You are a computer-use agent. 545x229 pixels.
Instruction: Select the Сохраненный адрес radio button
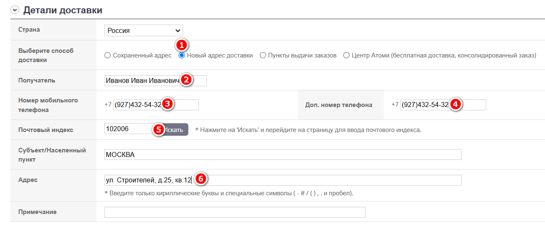tap(107, 55)
